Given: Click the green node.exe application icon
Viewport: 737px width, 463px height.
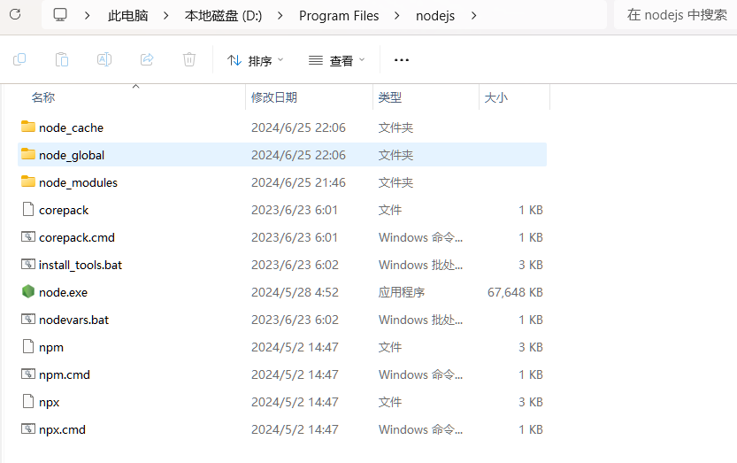Looking at the screenshot, I should tap(28, 291).
